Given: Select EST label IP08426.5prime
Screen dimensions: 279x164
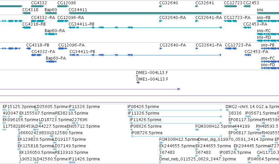Looking at the screenshot, I should [x=143, y=107].
